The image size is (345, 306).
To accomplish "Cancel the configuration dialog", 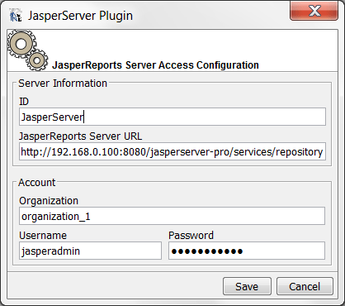I will [305, 286].
